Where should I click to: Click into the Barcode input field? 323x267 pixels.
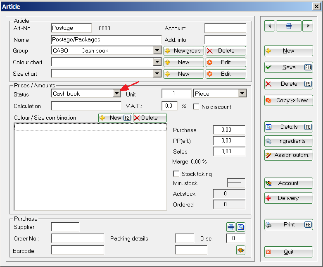(x=77, y=250)
